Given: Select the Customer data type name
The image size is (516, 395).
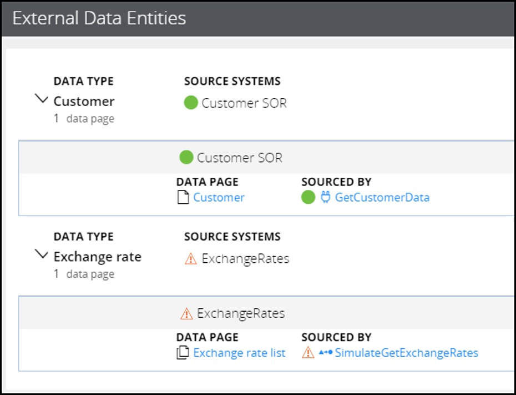Looking at the screenshot, I should tap(84, 101).
